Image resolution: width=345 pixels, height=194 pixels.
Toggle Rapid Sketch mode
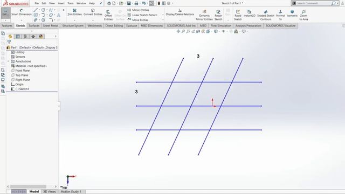238,15
